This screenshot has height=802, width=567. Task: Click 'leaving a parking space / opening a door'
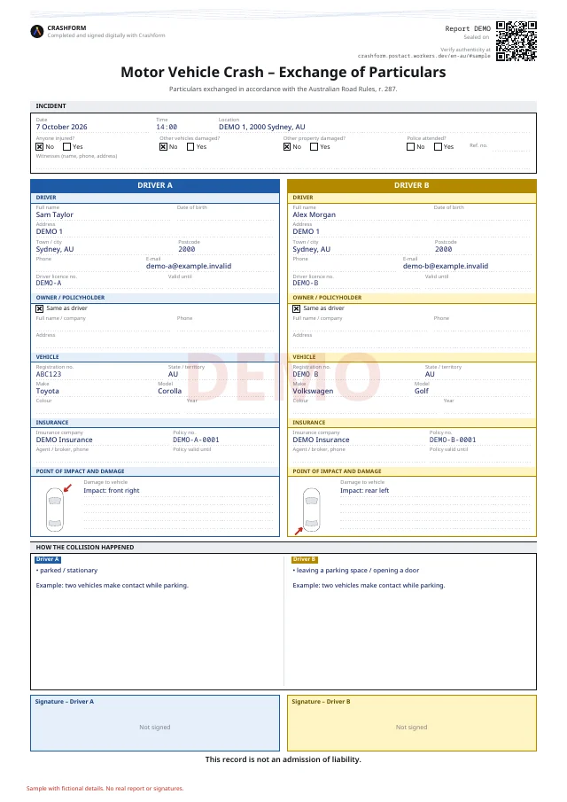[356, 571]
